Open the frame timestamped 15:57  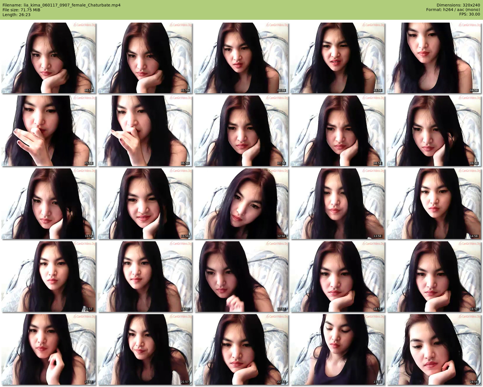(x=49, y=277)
